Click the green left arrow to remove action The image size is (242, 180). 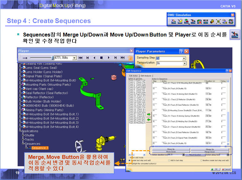(149, 120)
